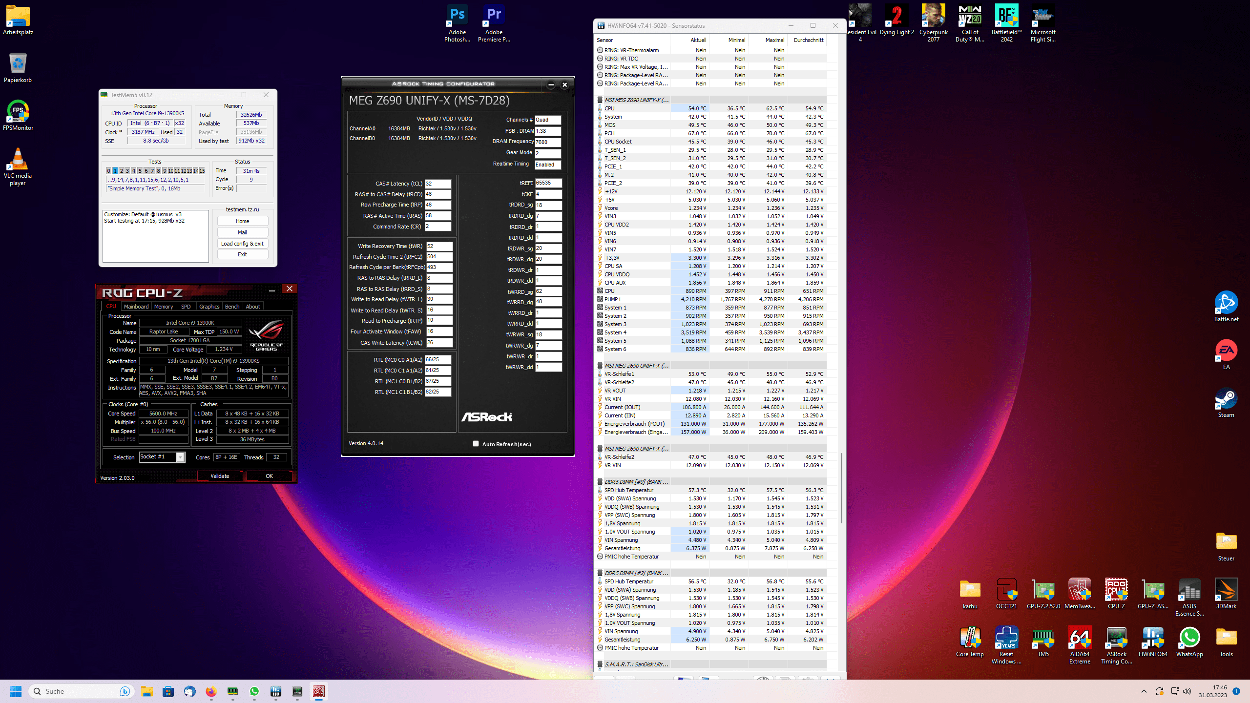Click WhatsApp icon in the taskbar

(x=254, y=691)
